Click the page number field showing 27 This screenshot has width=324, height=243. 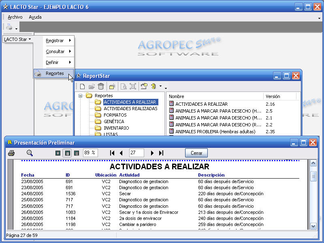pyautogui.click(x=136, y=153)
